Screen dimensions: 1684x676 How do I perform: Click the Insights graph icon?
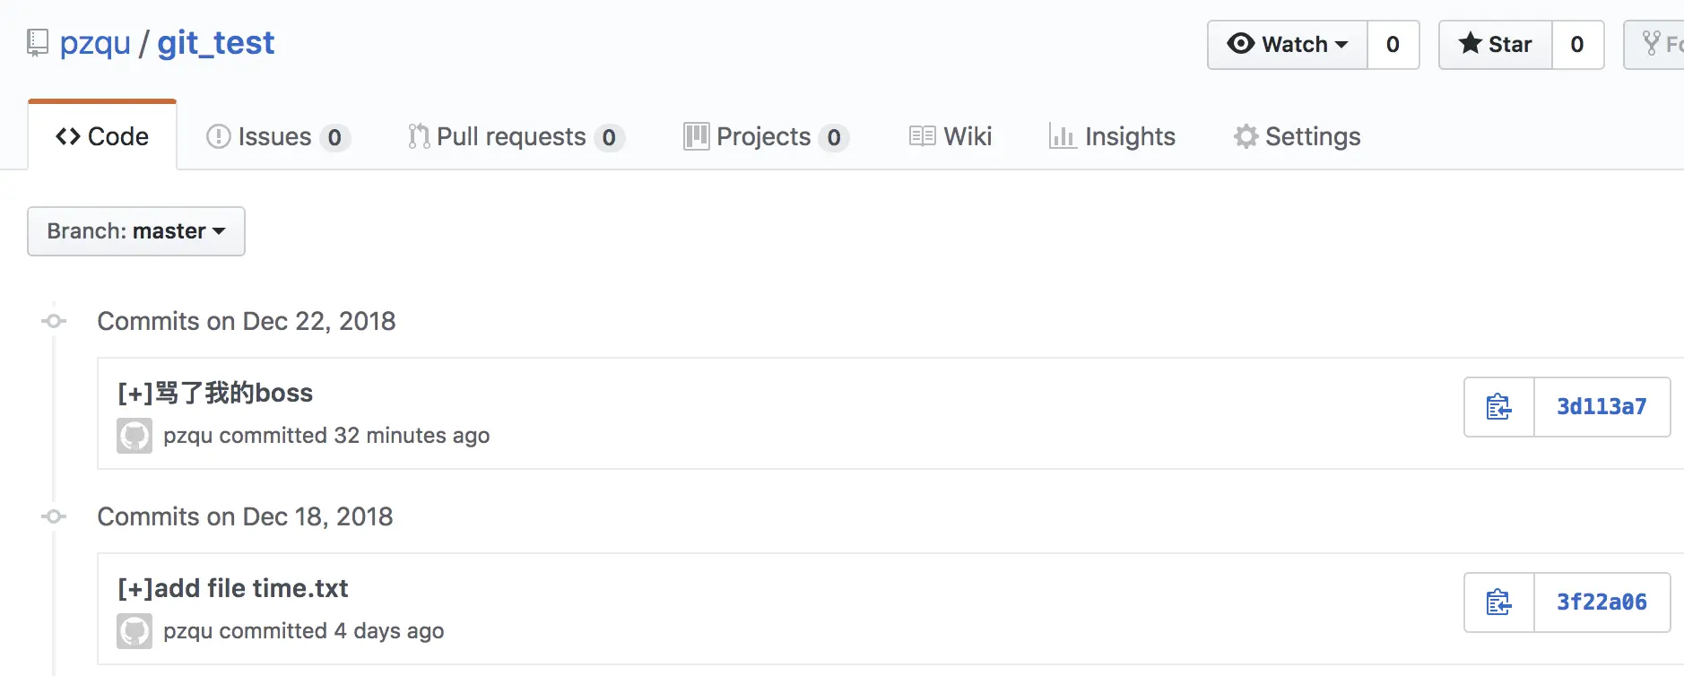1062,136
